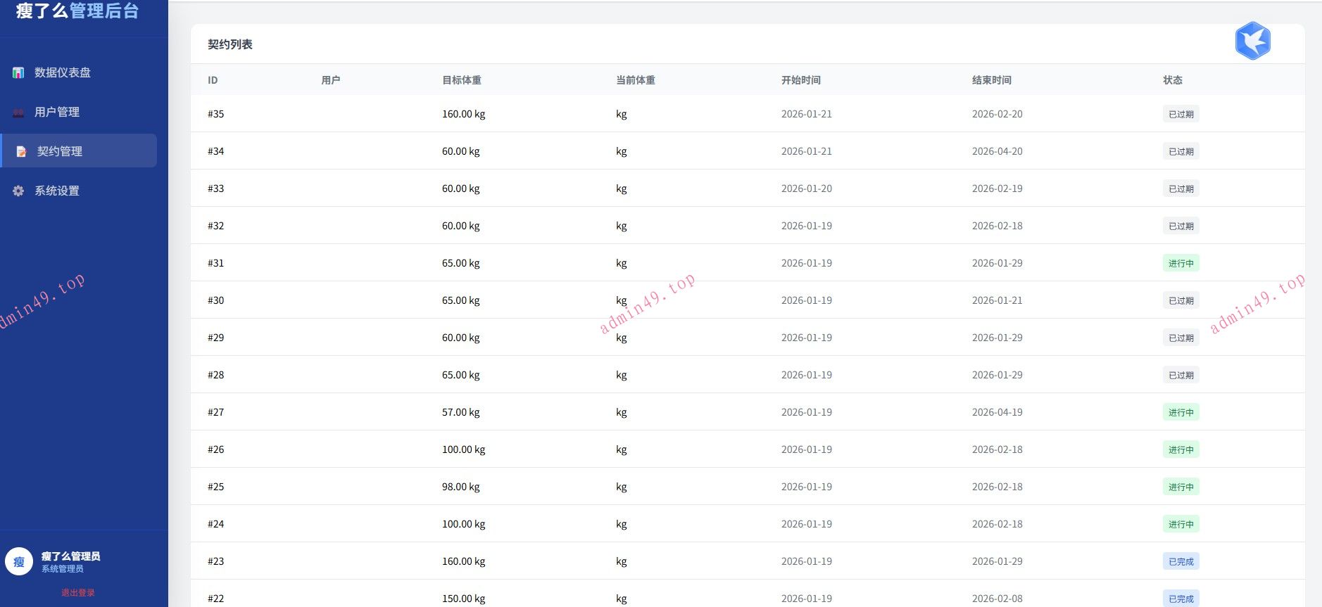Viewport: 1322px width, 607px height.
Task: Click 100.00 kg target of contract #26
Action: [x=463, y=449]
